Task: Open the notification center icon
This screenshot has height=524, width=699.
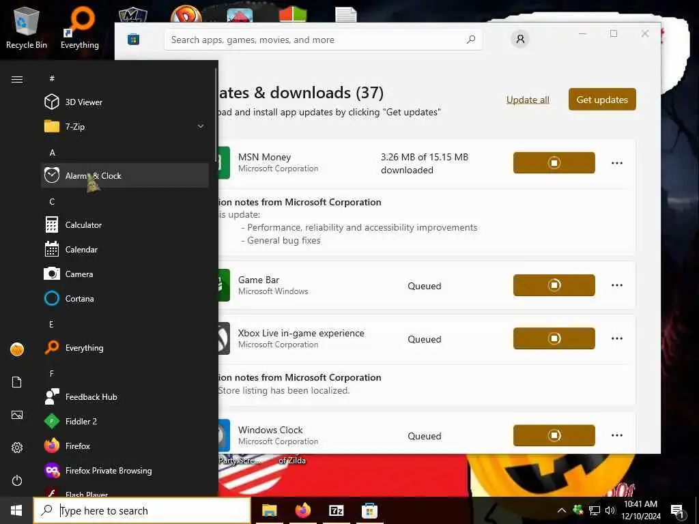Action: [x=677, y=510]
